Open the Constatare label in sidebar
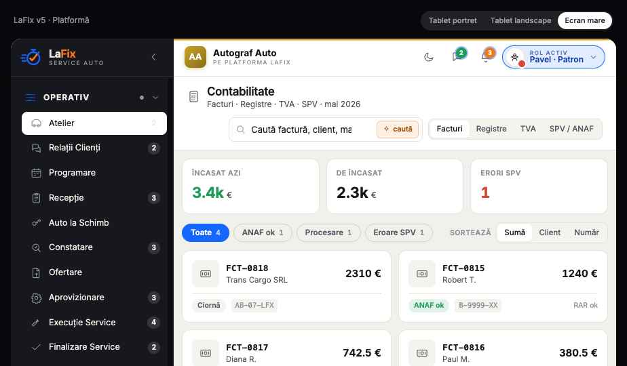Viewport: 627px width, 366px height. [71, 247]
